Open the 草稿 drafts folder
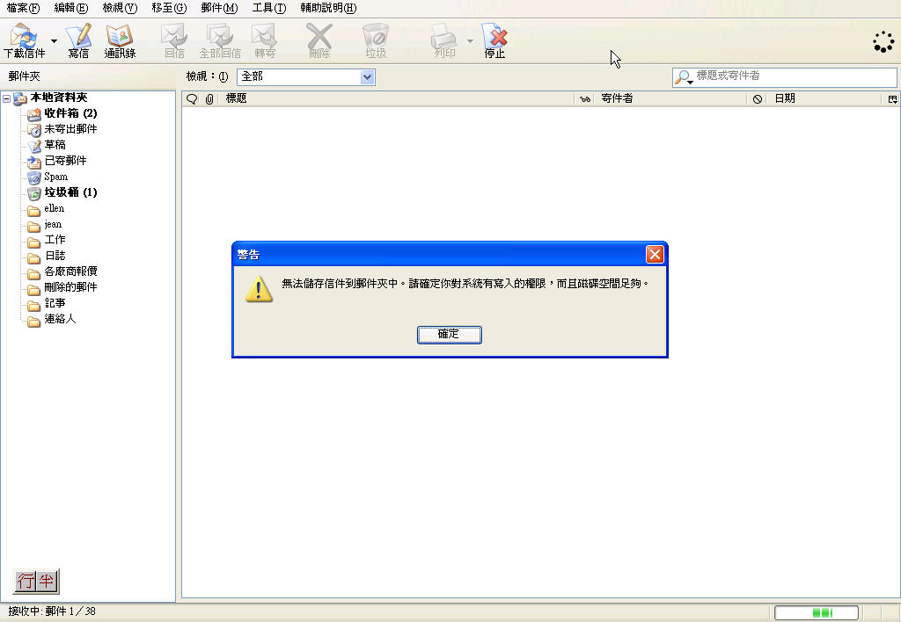Screen dimensions: 901x622 (x=55, y=145)
